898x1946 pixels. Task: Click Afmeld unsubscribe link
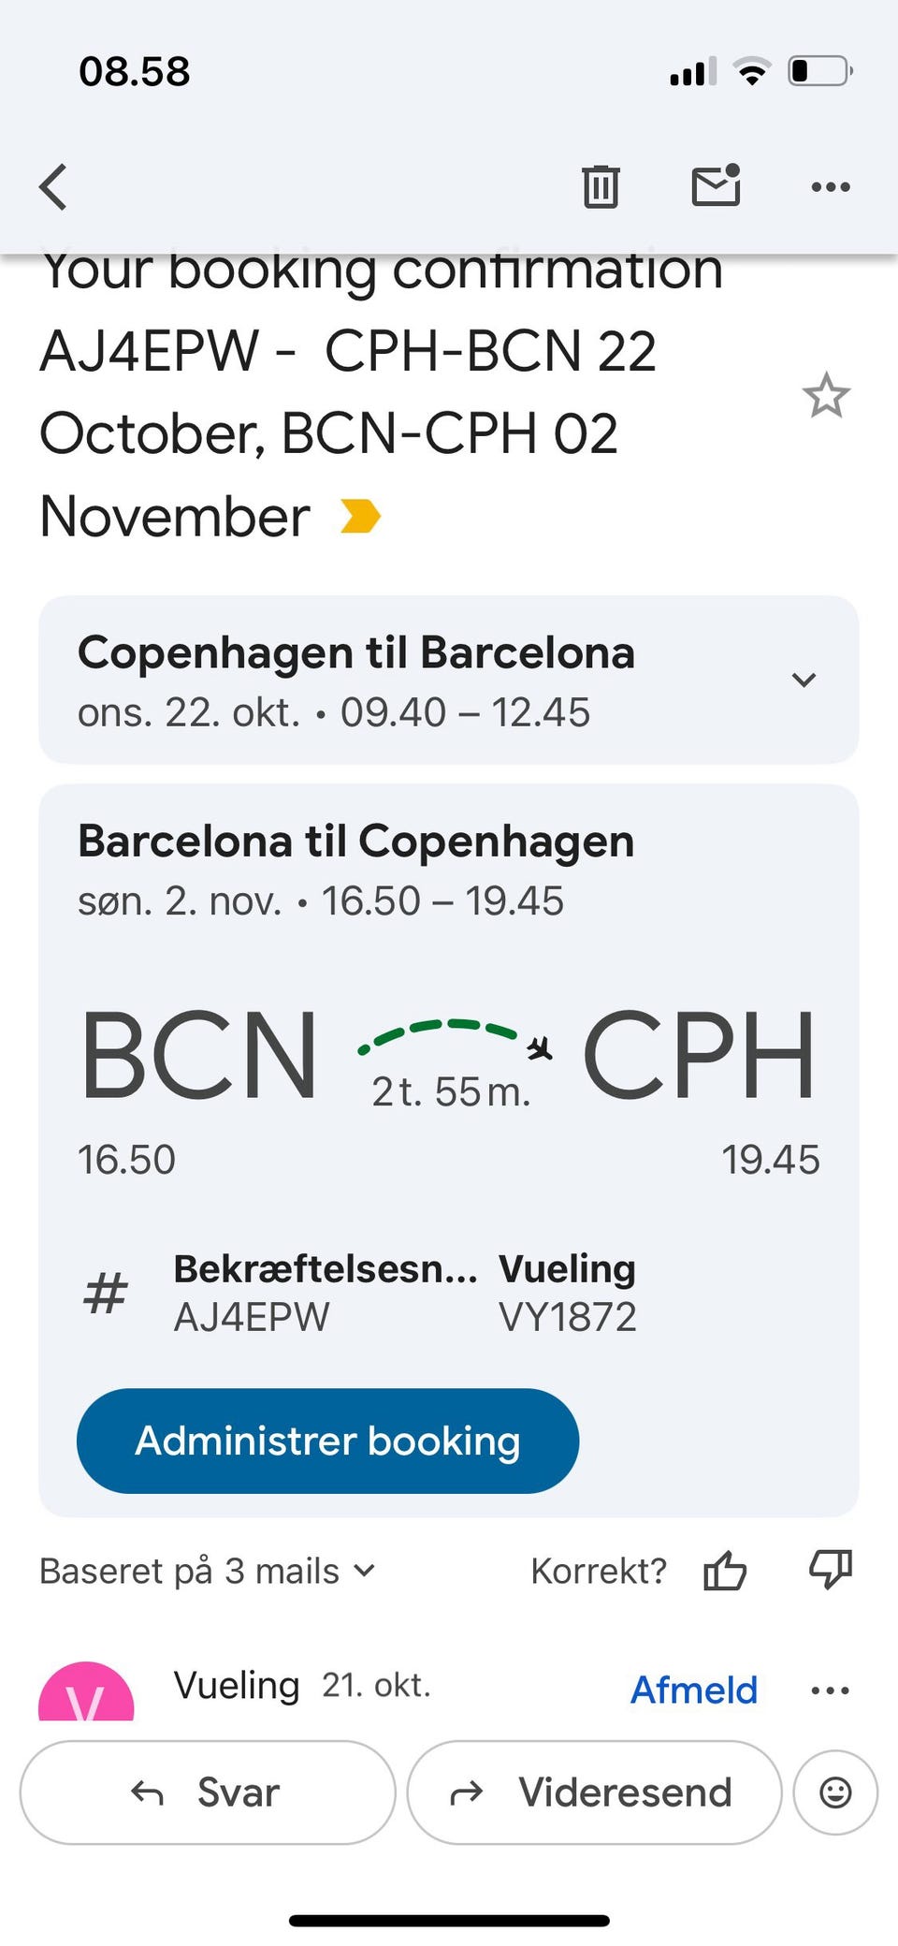pos(693,1690)
